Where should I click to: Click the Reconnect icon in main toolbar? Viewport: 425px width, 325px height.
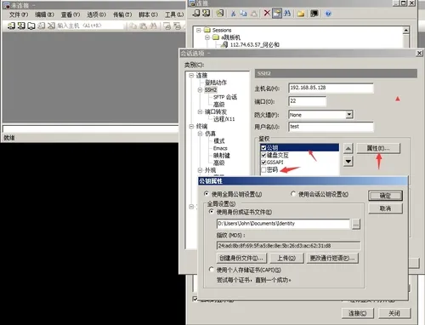42,26
